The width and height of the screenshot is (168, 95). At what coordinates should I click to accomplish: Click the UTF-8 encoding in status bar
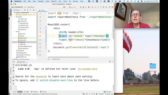[93, 94]
